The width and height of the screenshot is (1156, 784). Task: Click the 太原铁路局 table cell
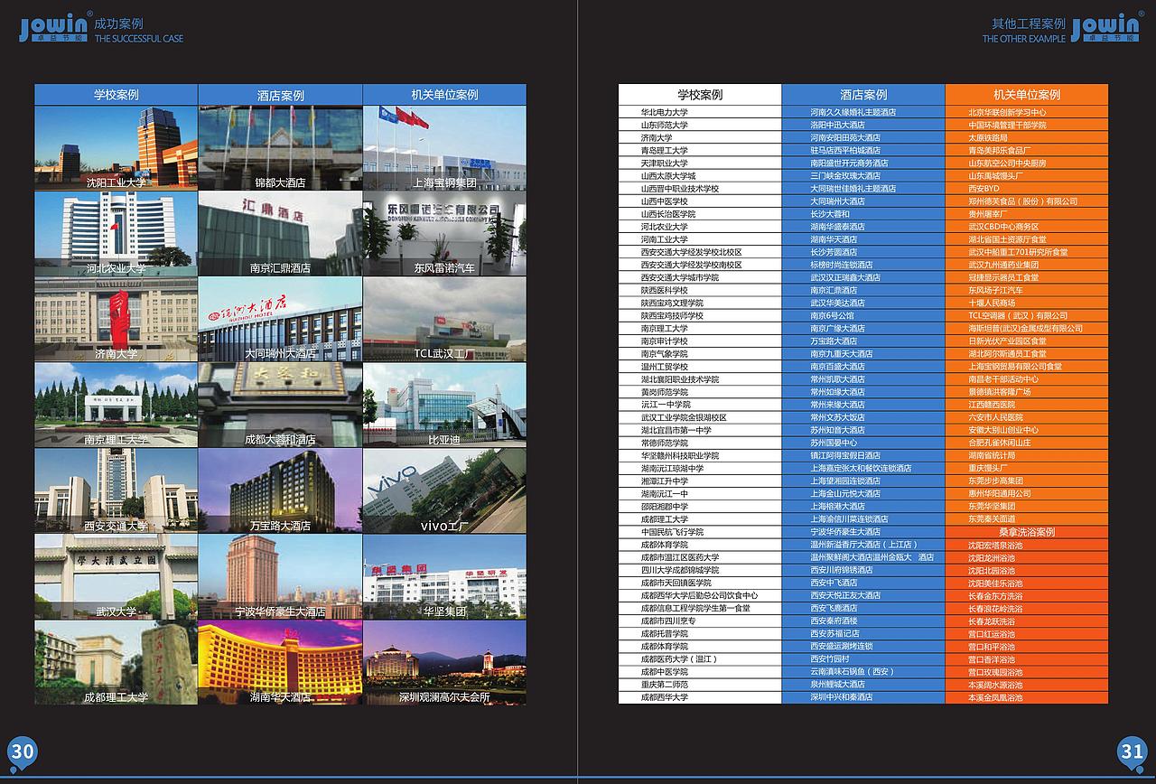1027,137
